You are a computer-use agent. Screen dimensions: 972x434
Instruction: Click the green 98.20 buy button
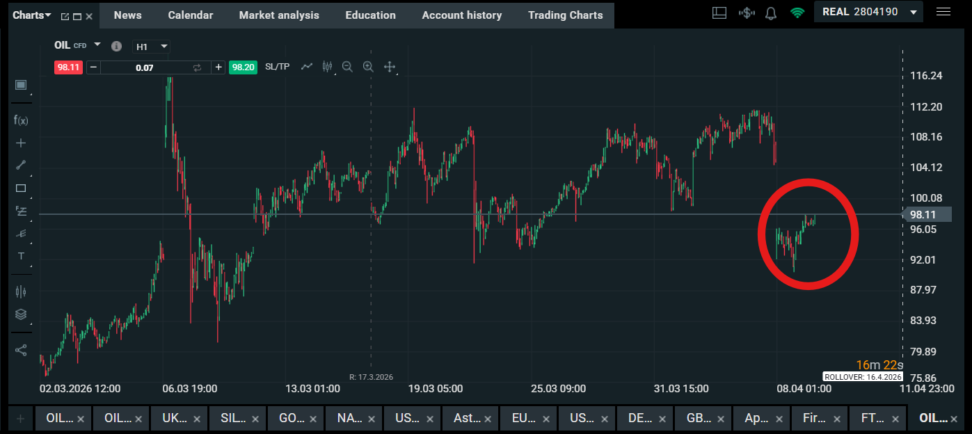pos(243,67)
